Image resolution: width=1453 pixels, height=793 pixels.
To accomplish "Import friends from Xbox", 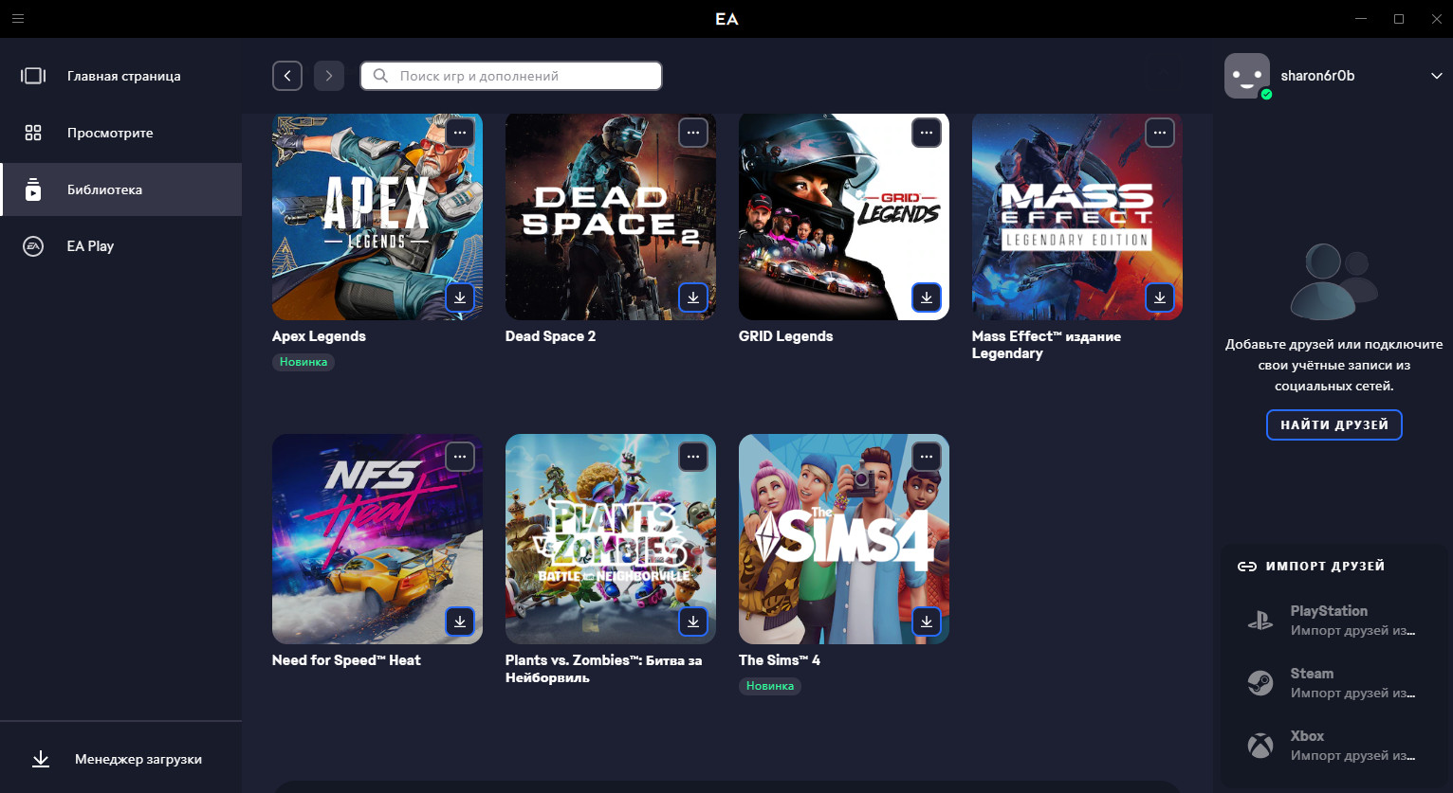I will 1333,746.
